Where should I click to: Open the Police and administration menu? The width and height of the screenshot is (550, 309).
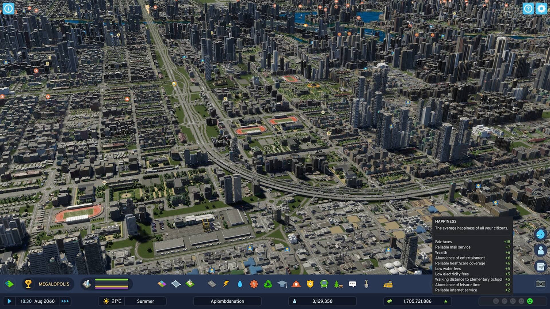(310, 284)
